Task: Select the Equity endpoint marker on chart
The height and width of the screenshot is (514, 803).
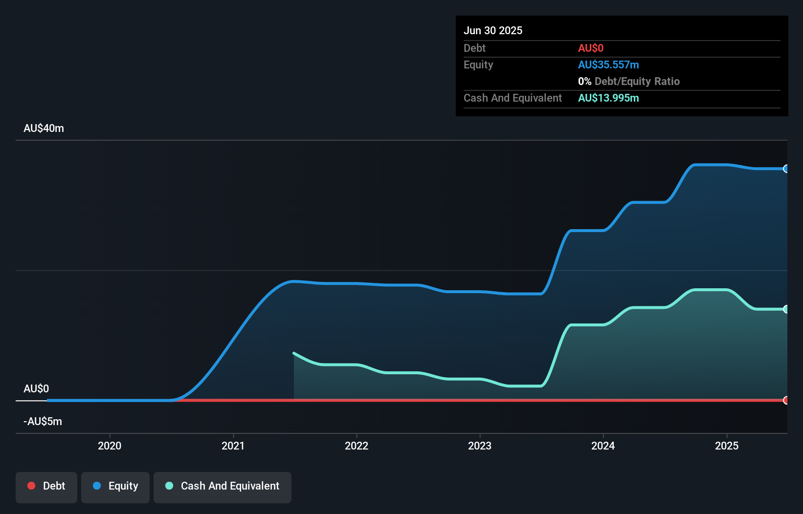Action: tap(786, 169)
